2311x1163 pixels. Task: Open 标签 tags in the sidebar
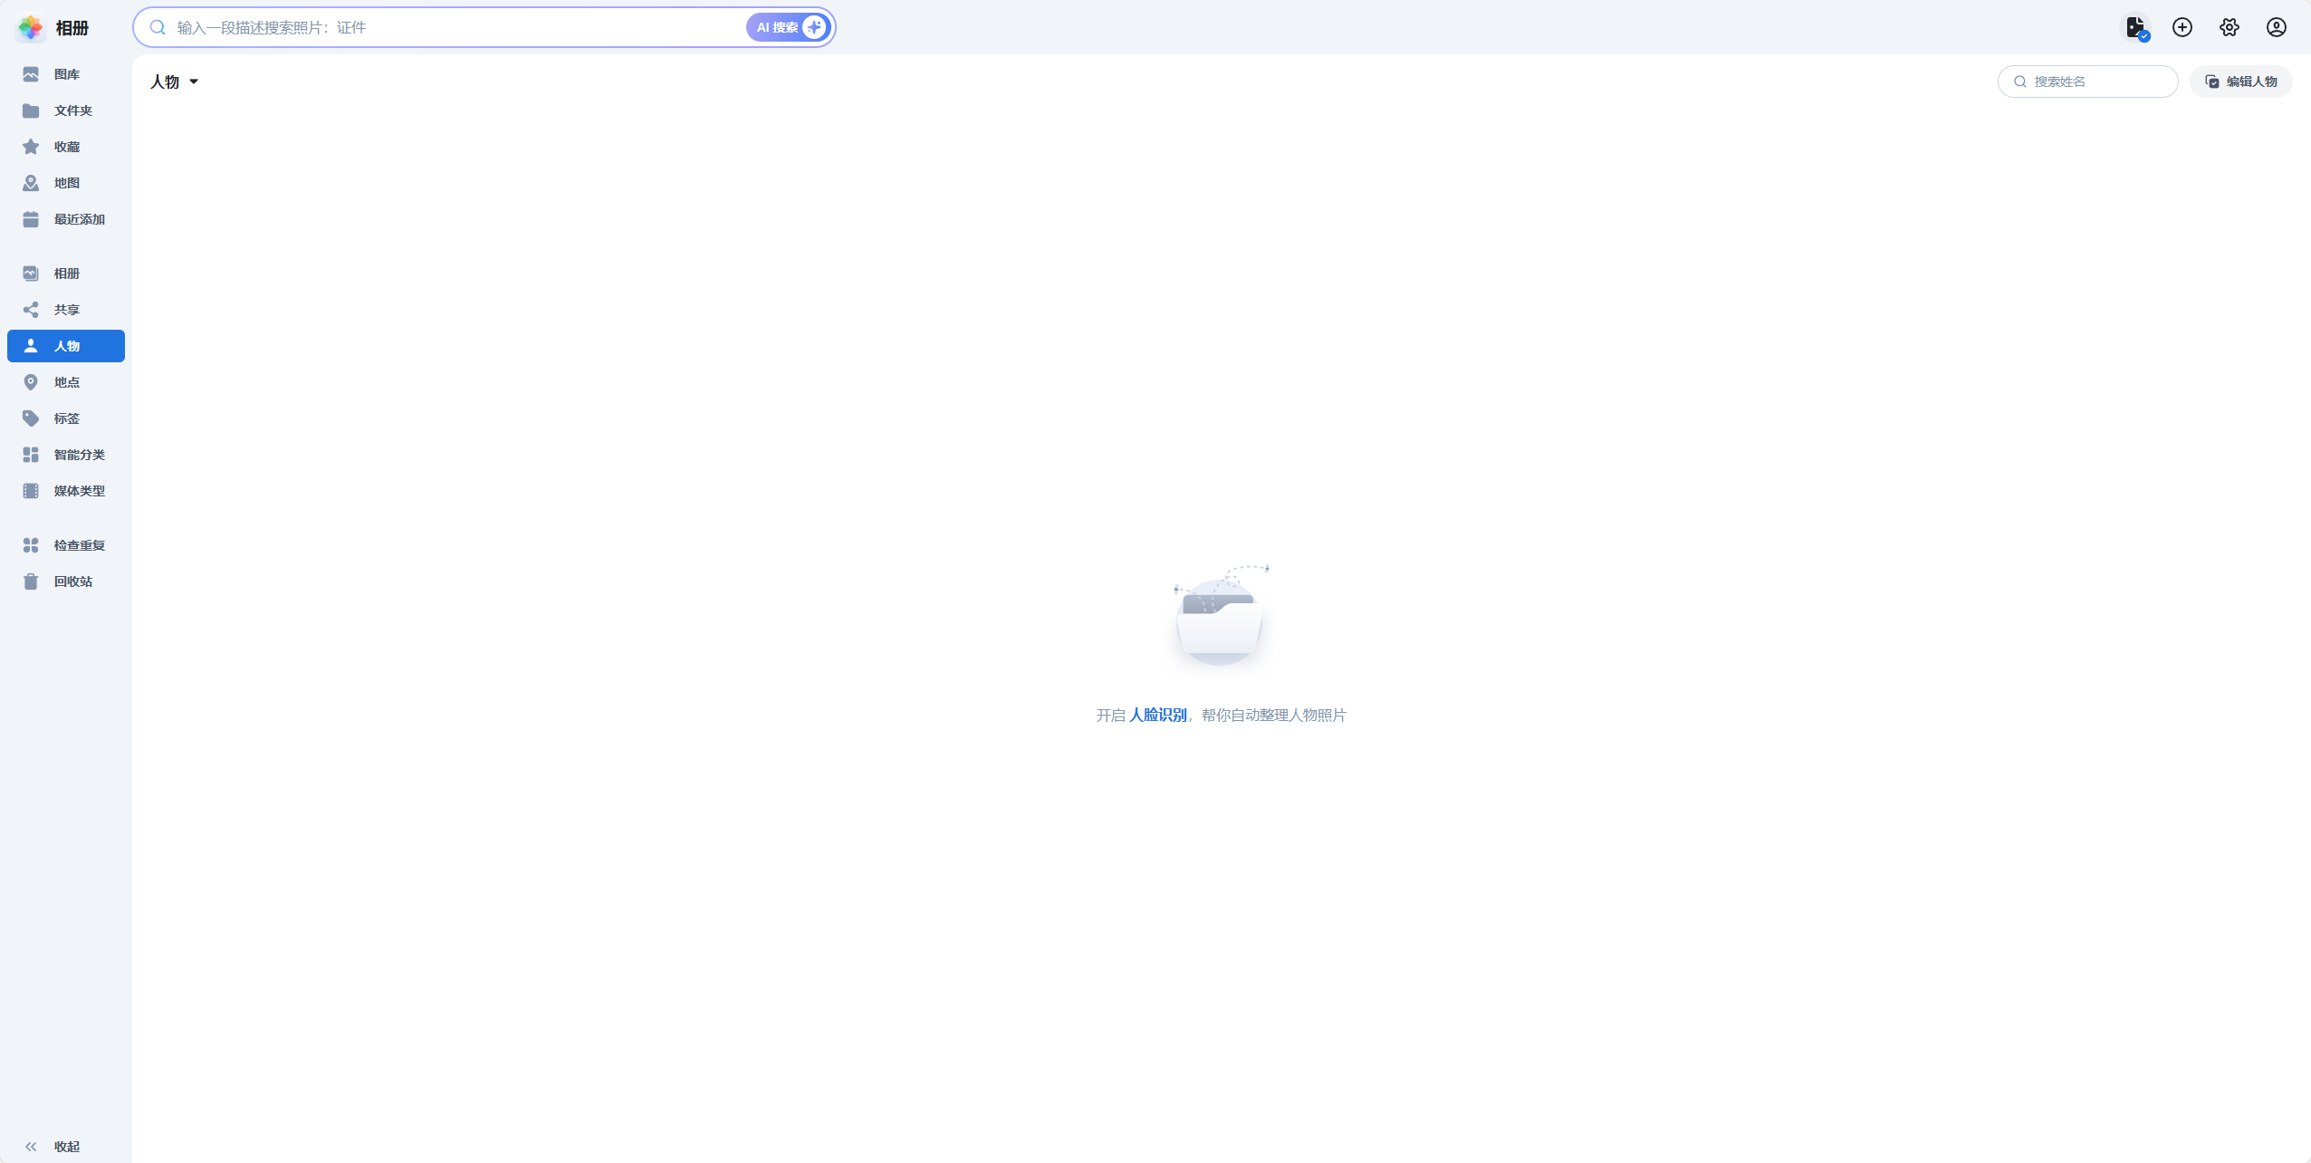click(x=66, y=418)
